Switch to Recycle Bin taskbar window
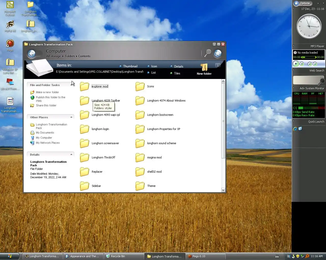The height and width of the screenshot is (260, 326). tap(124, 256)
